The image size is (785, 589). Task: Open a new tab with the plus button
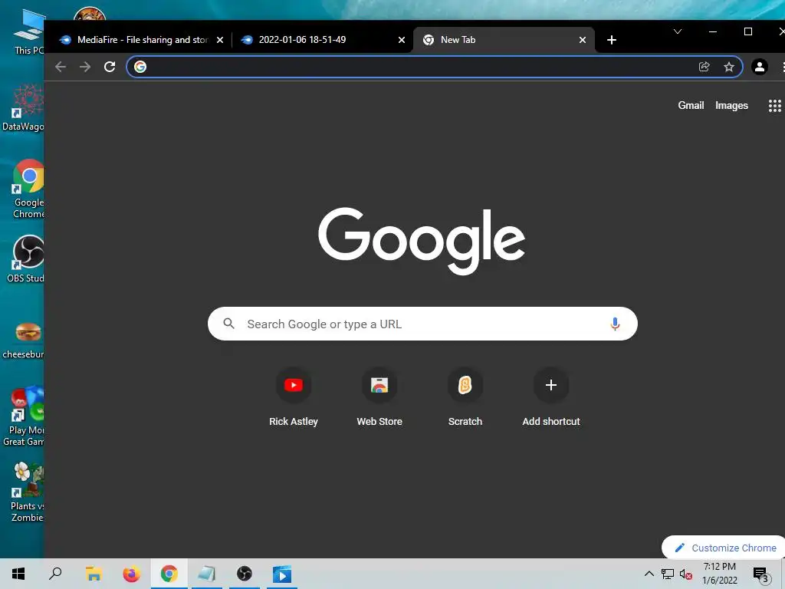[611, 40]
